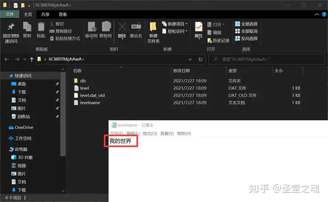Image resolution: width=328 pixels, height=202 pixels.
Task: Click the Properties checkmark icon
Action: click(x=199, y=27)
